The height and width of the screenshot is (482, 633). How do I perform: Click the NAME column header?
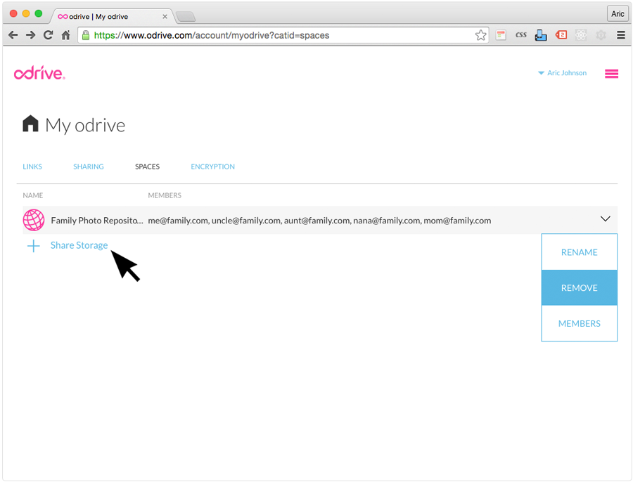32,195
